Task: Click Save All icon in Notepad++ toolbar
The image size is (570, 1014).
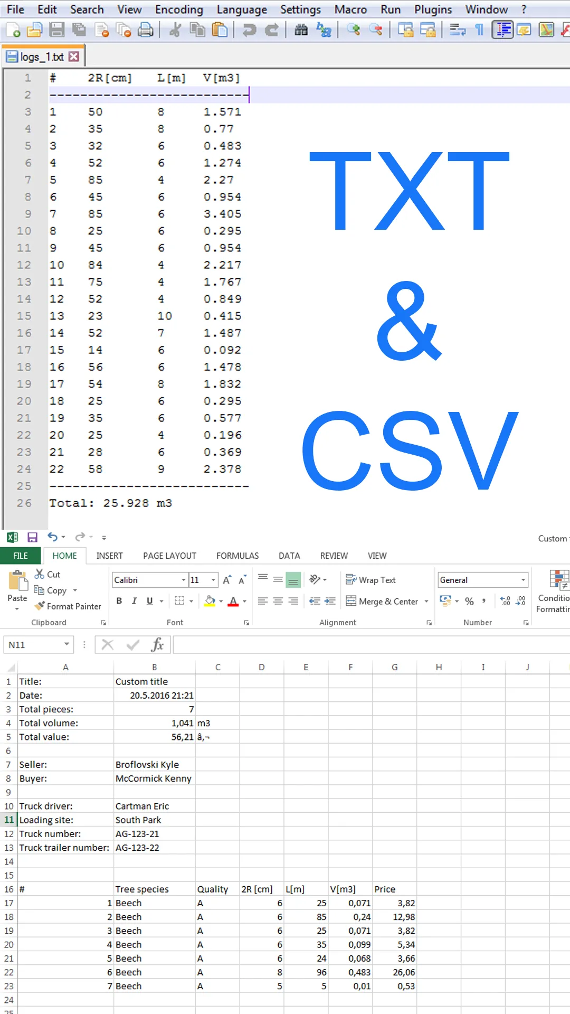Action: pos(79,30)
